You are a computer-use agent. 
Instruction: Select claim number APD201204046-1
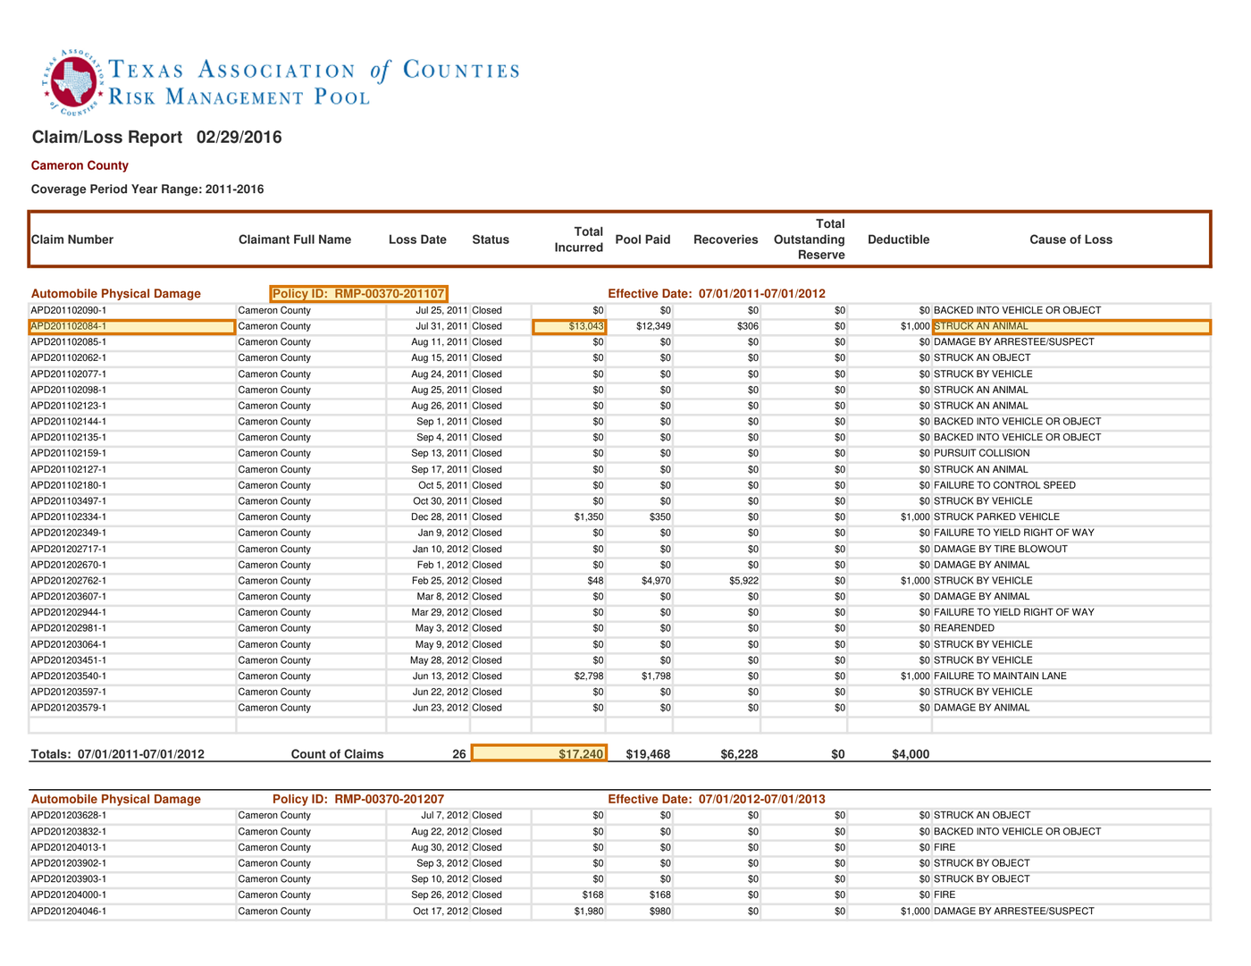[x=69, y=911]
